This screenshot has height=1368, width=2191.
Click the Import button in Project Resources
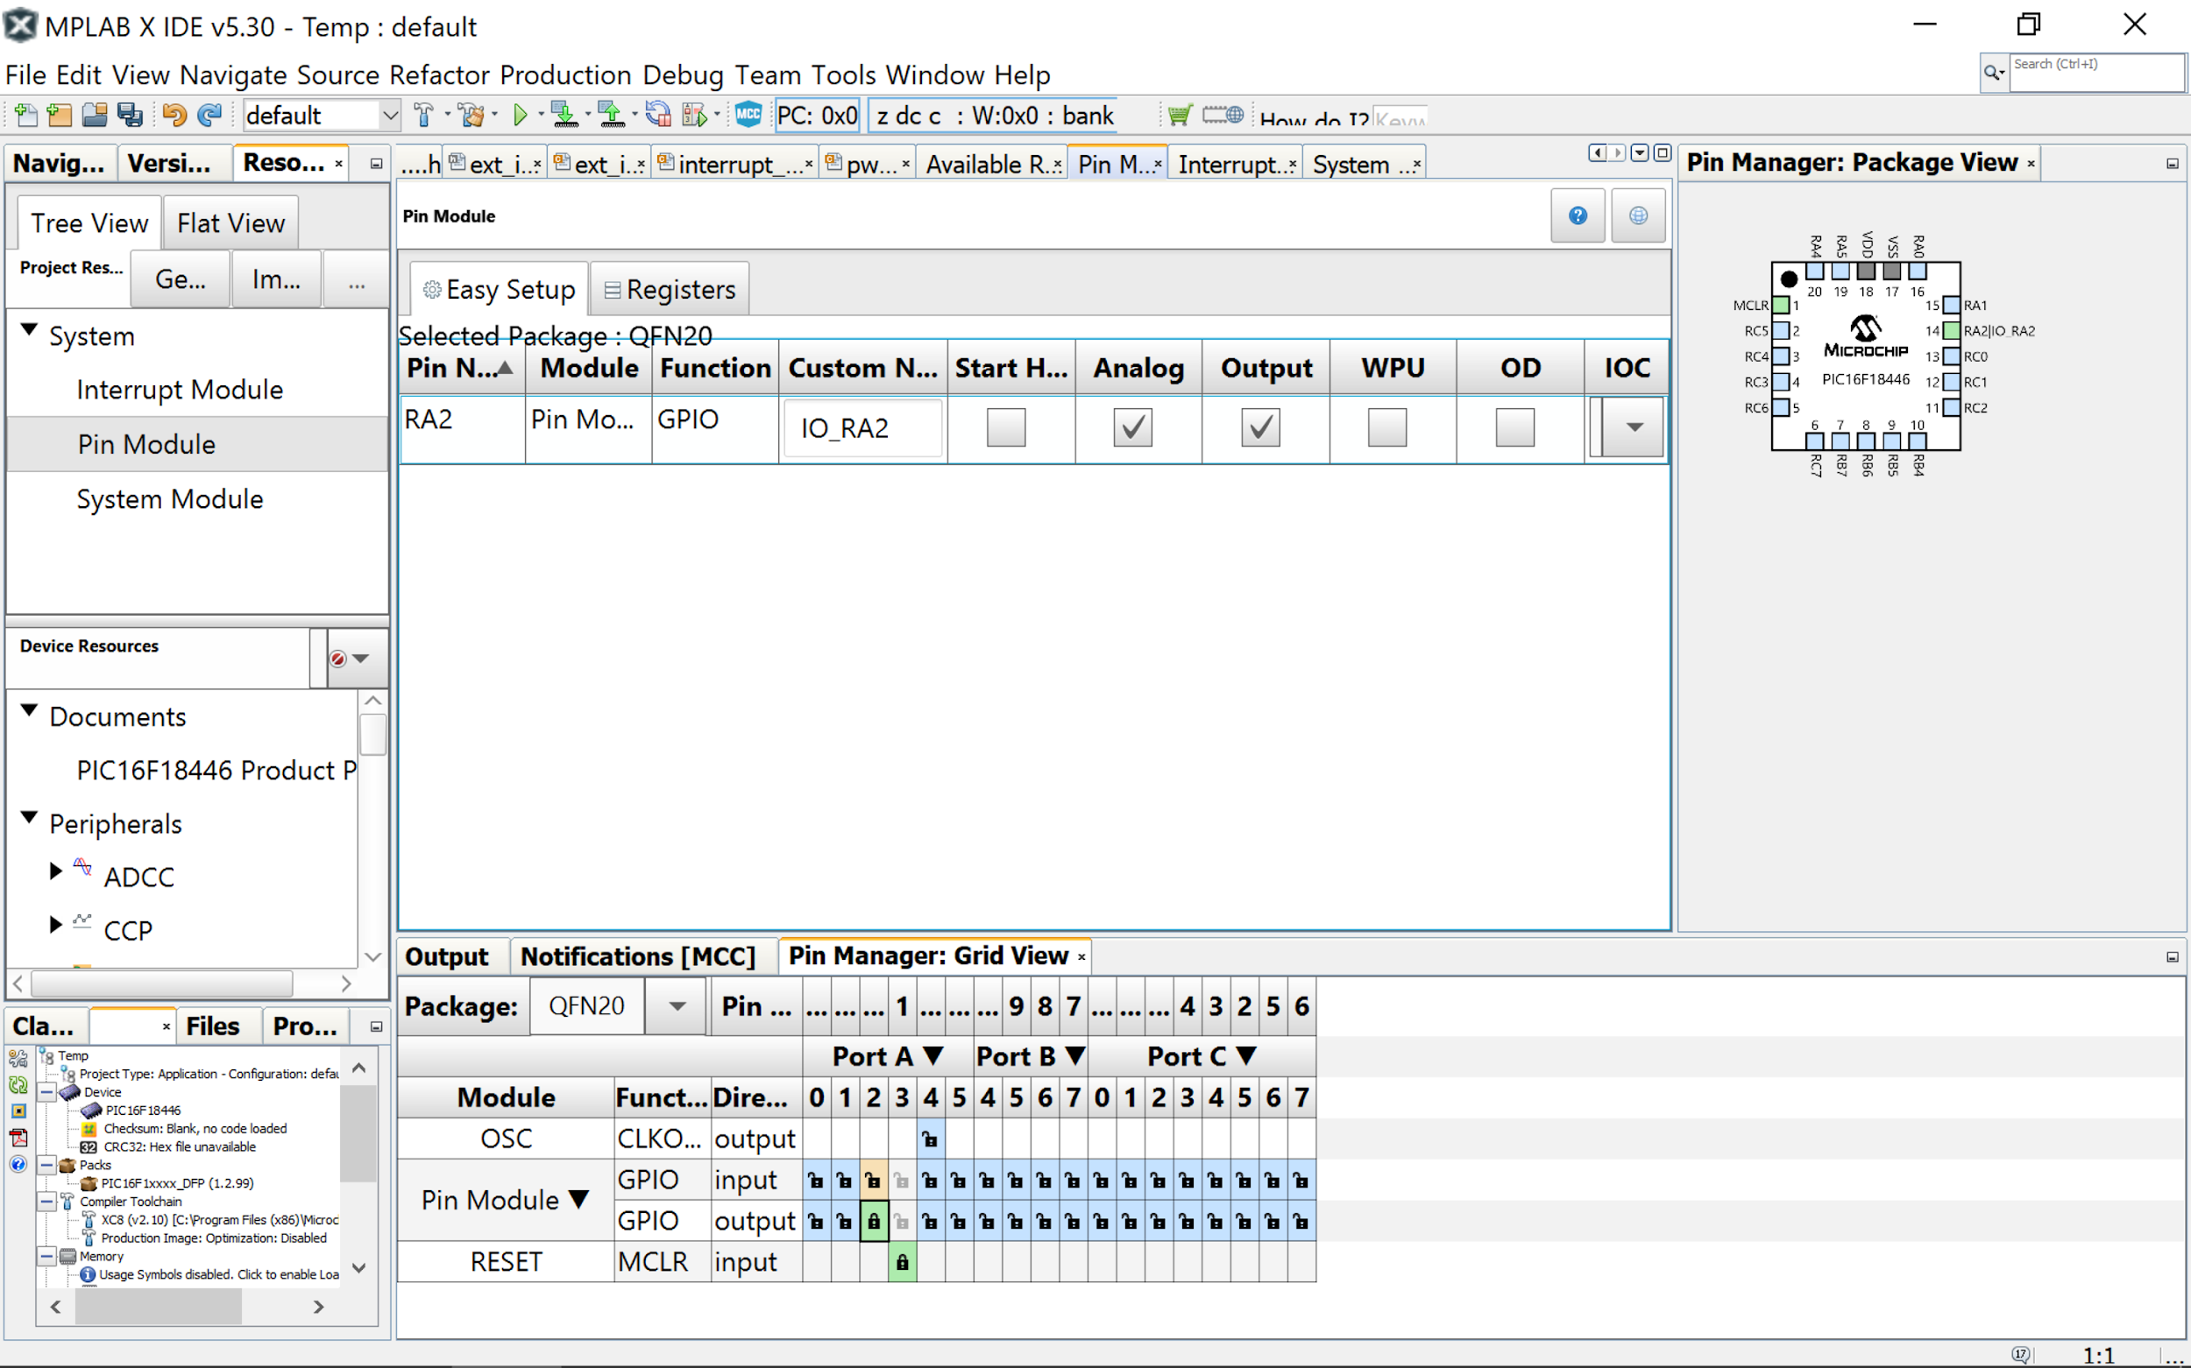point(276,279)
